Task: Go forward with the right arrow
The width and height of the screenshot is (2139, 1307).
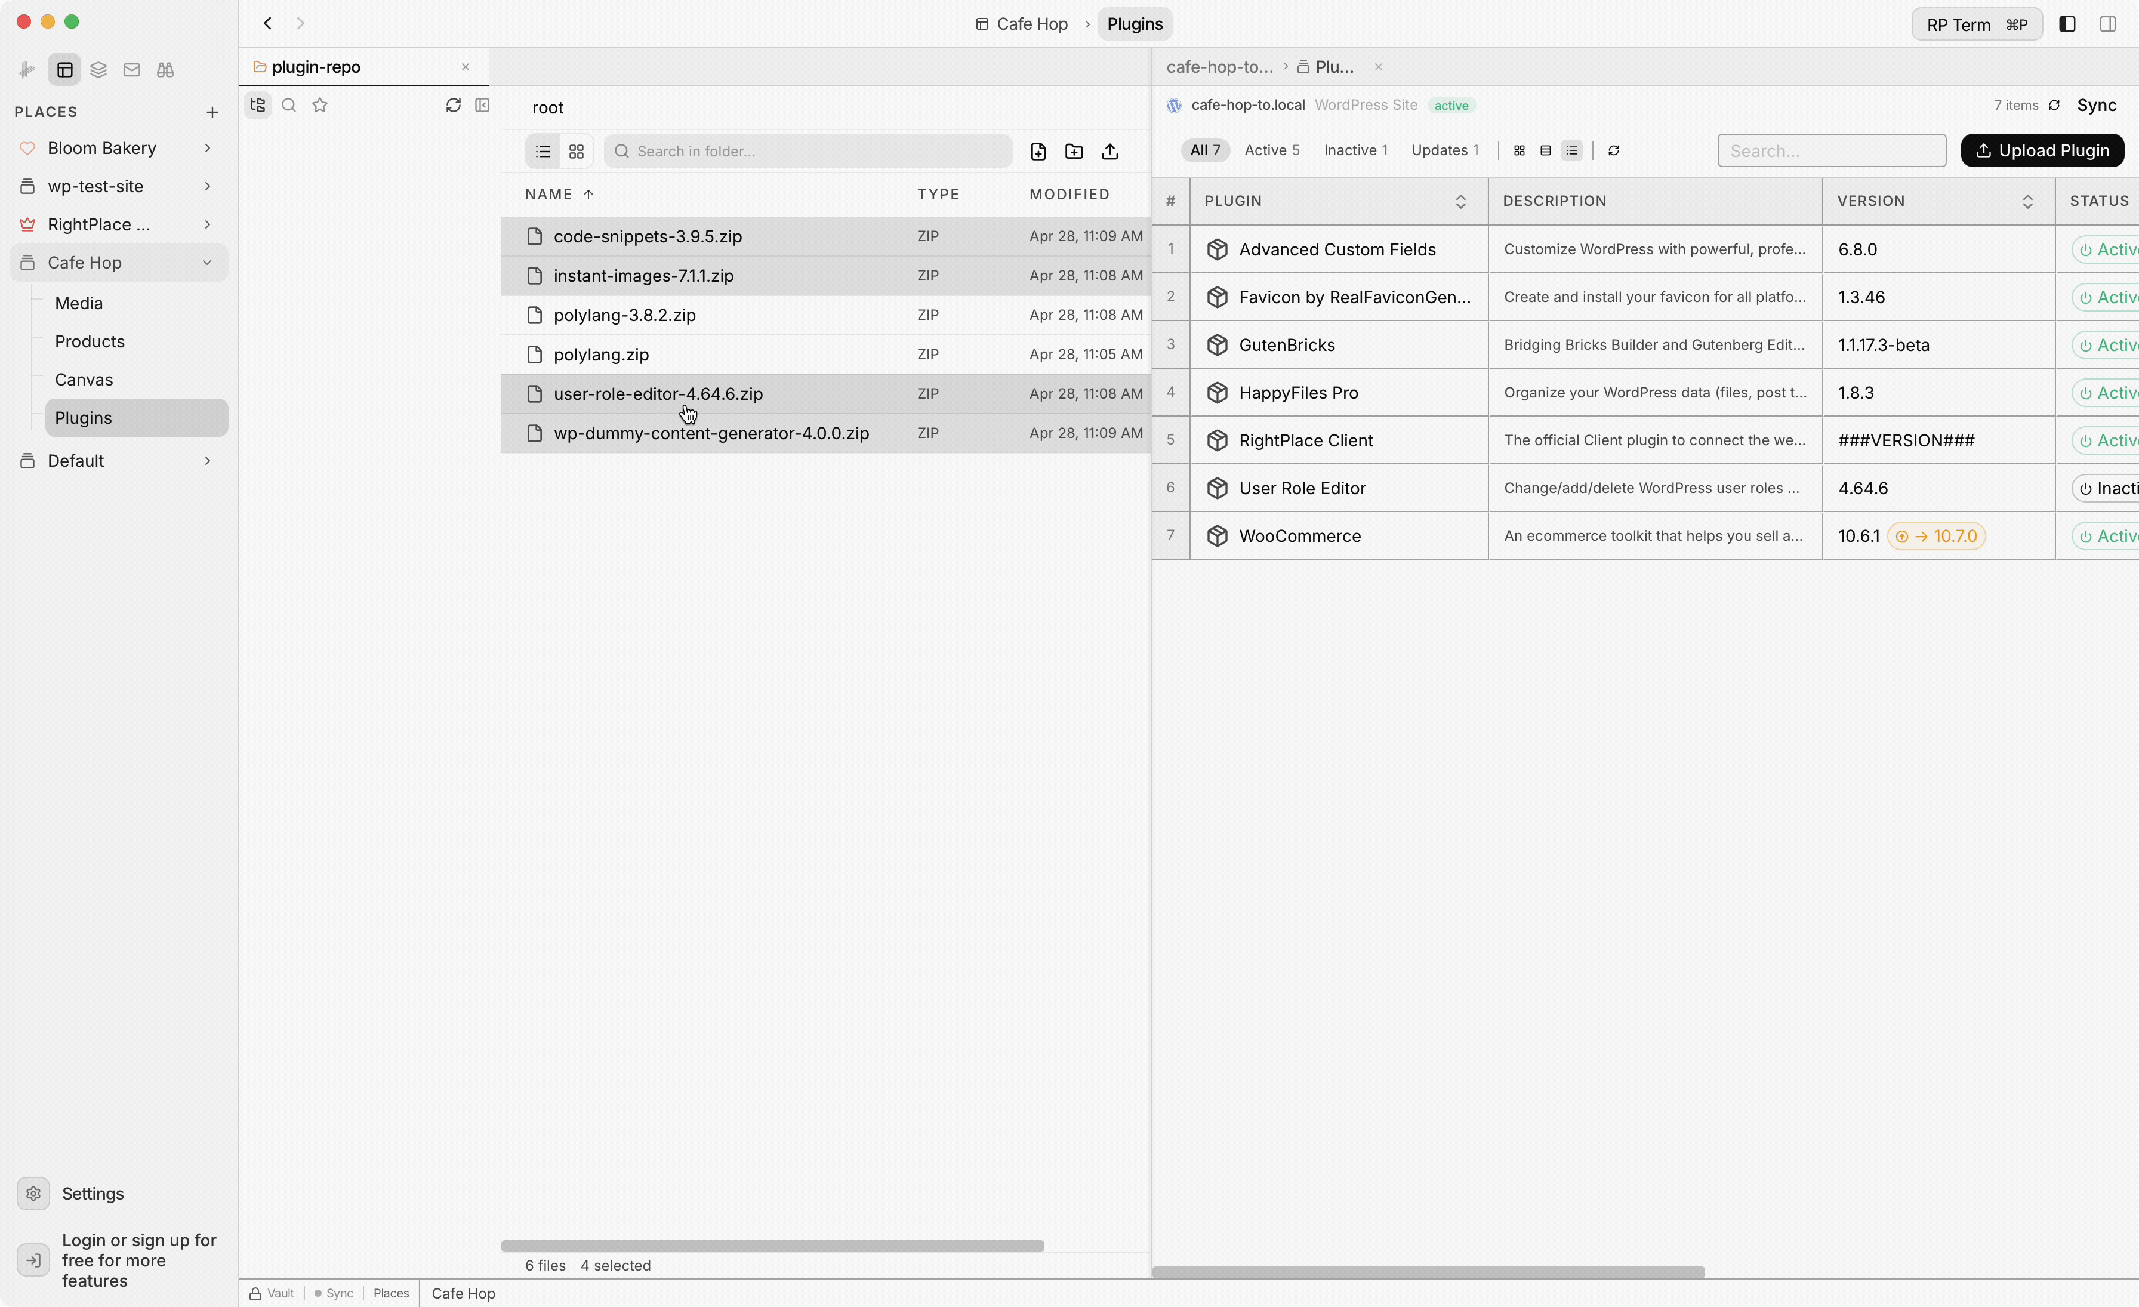Action: pos(300,23)
